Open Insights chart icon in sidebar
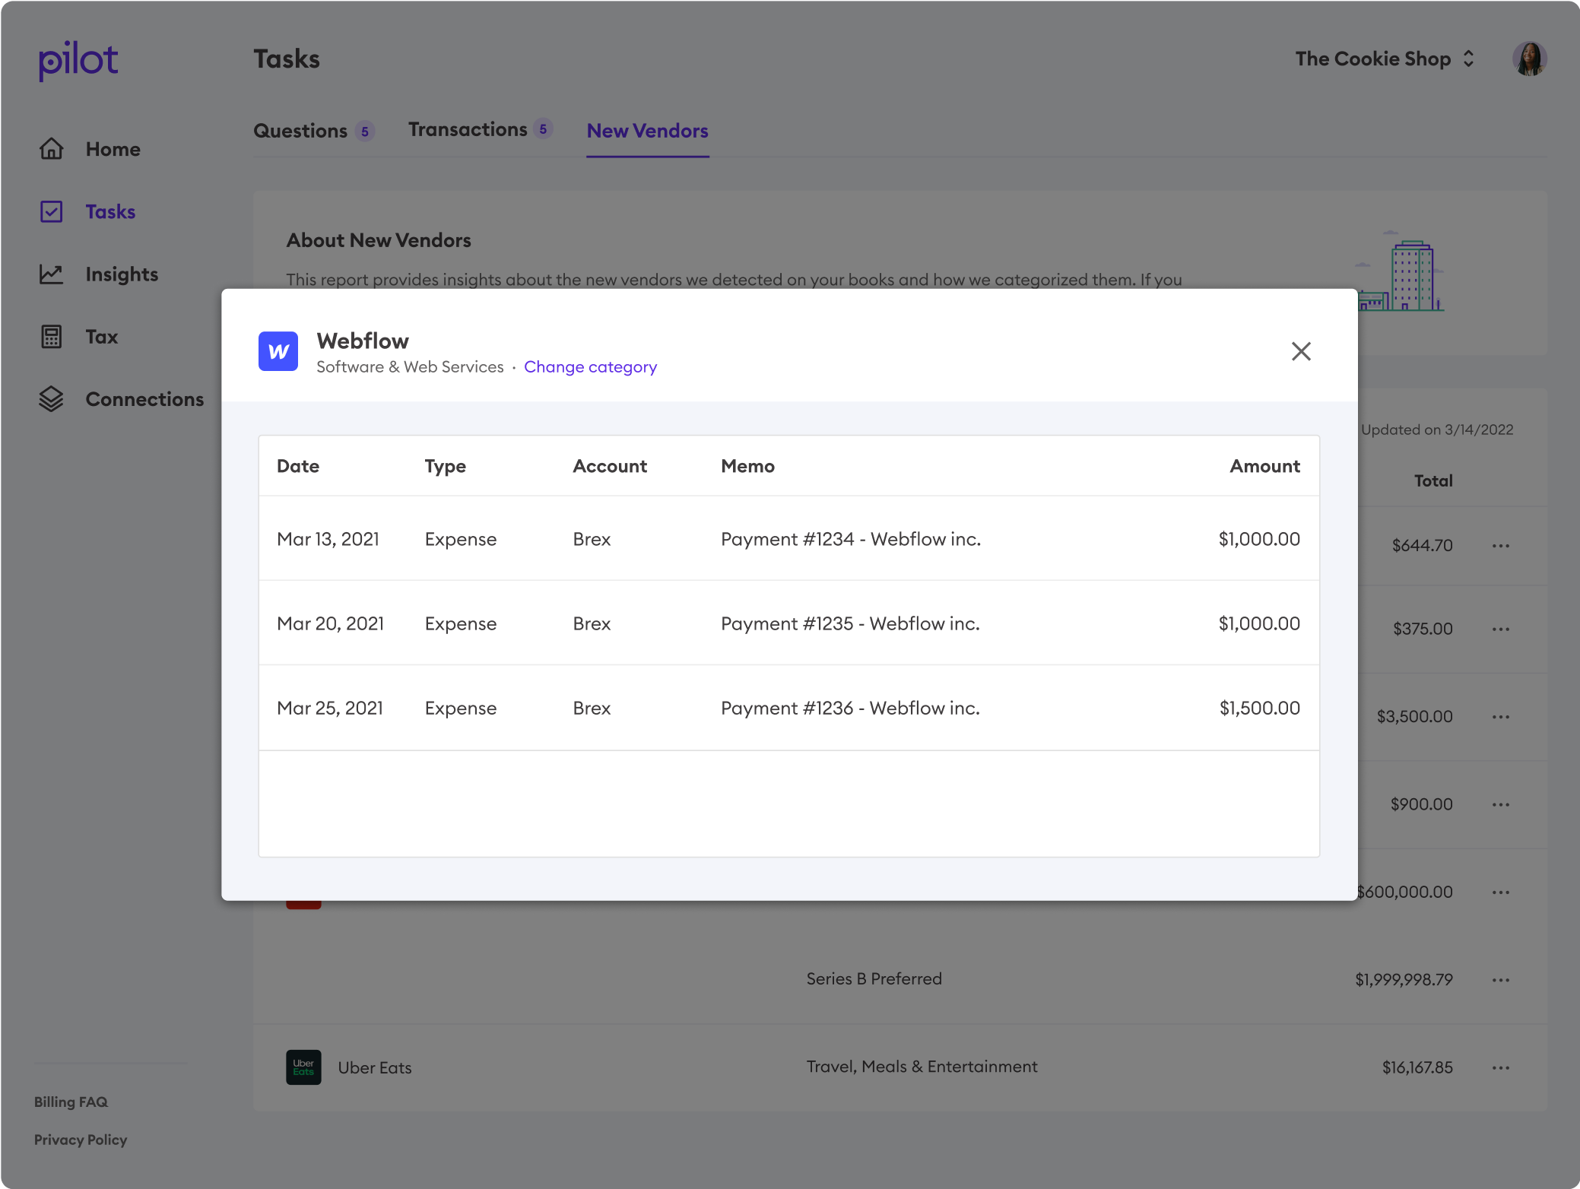The width and height of the screenshot is (1580, 1189). click(51, 274)
